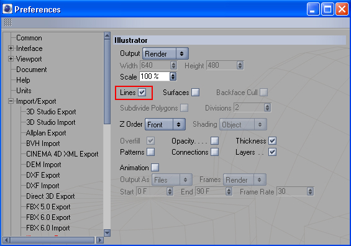Select CINEMA 4D XML Export entry
This screenshot has height=246, width=351.
pyautogui.click(x=62, y=154)
